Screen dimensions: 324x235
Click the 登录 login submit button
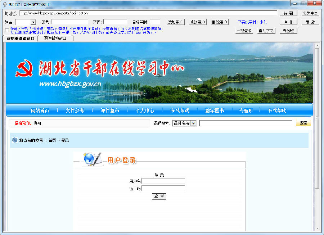click(x=159, y=196)
